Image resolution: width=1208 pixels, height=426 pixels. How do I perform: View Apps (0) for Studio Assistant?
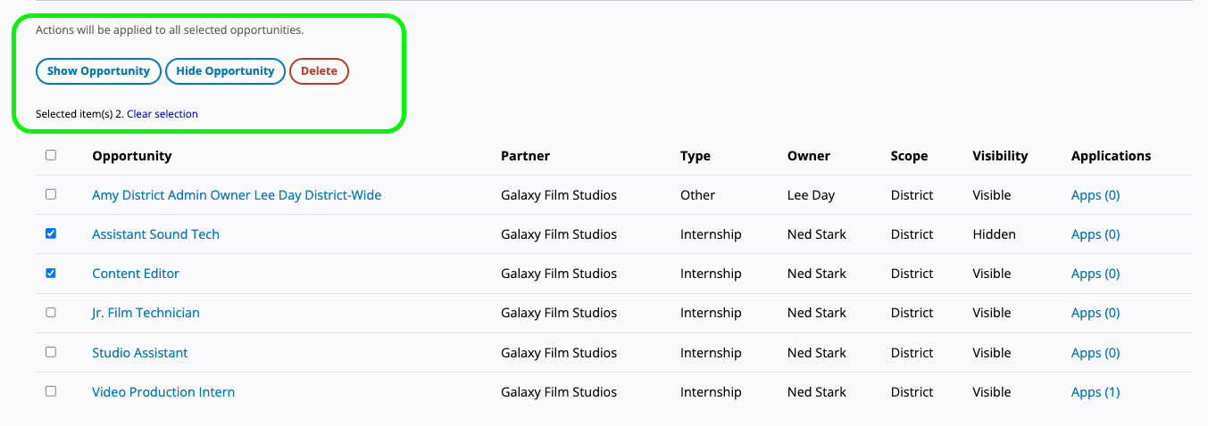(x=1095, y=353)
